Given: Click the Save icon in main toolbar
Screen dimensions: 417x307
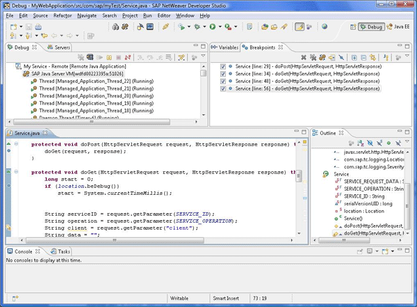Looking at the screenshot, I should tap(28, 27).
